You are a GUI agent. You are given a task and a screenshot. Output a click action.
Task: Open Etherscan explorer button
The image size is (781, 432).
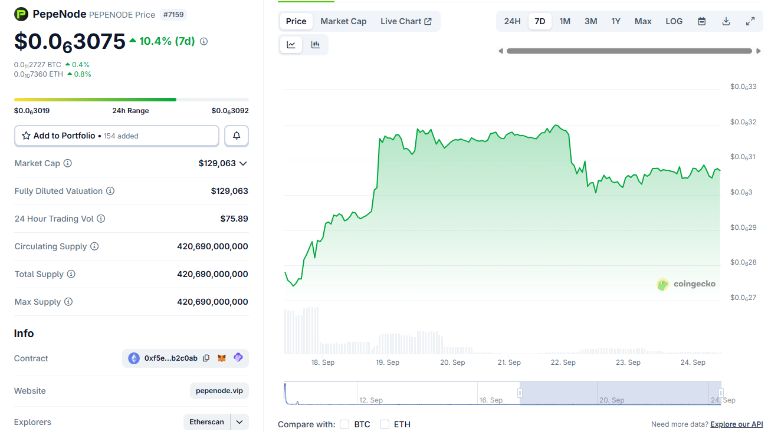(x=207, y=422)
